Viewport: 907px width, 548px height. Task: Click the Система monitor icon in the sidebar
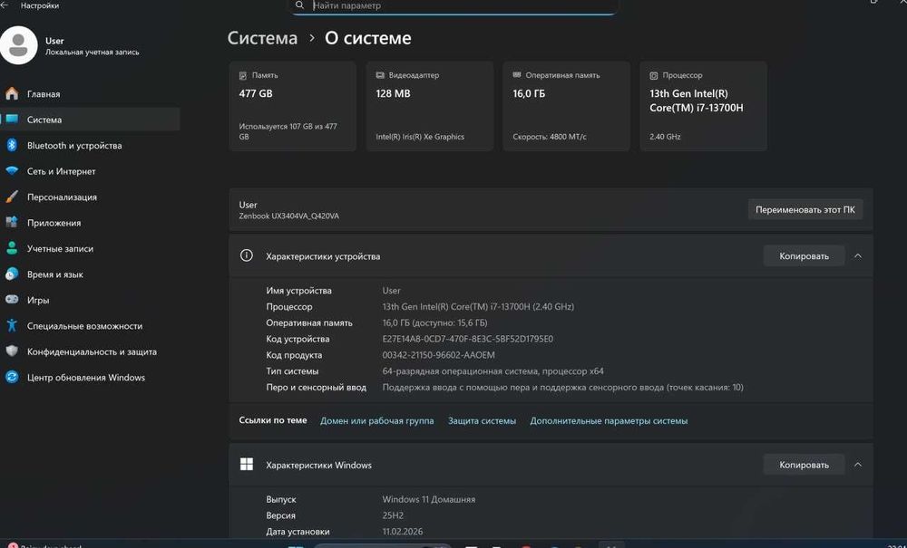12,120
